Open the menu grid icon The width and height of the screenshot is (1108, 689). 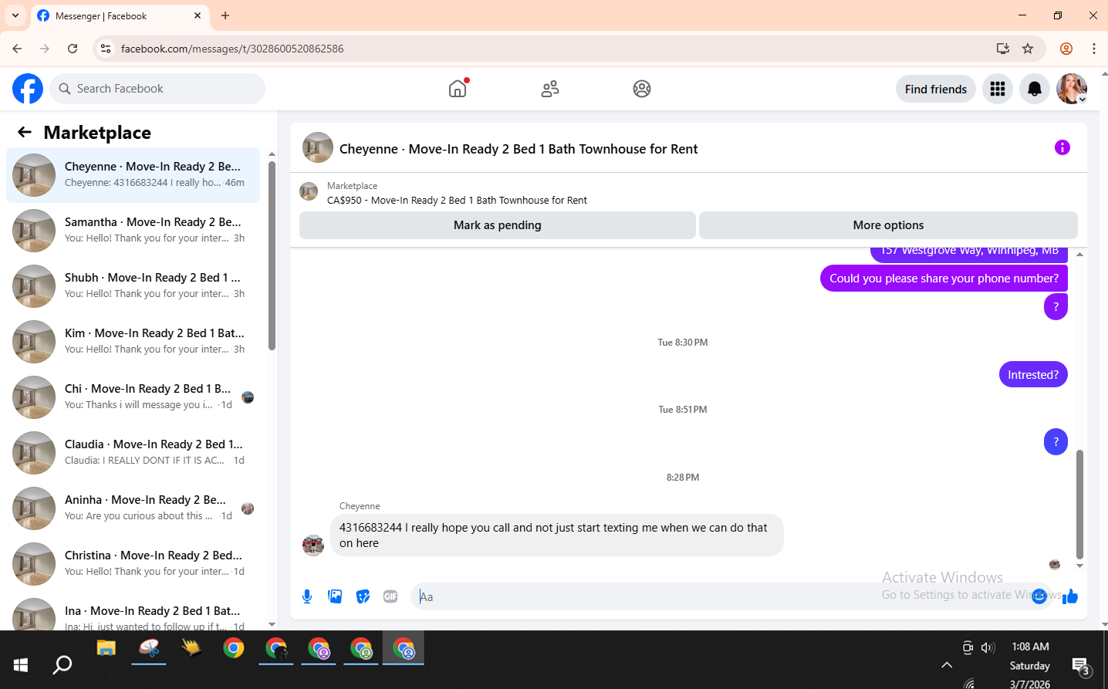(998, 89)
